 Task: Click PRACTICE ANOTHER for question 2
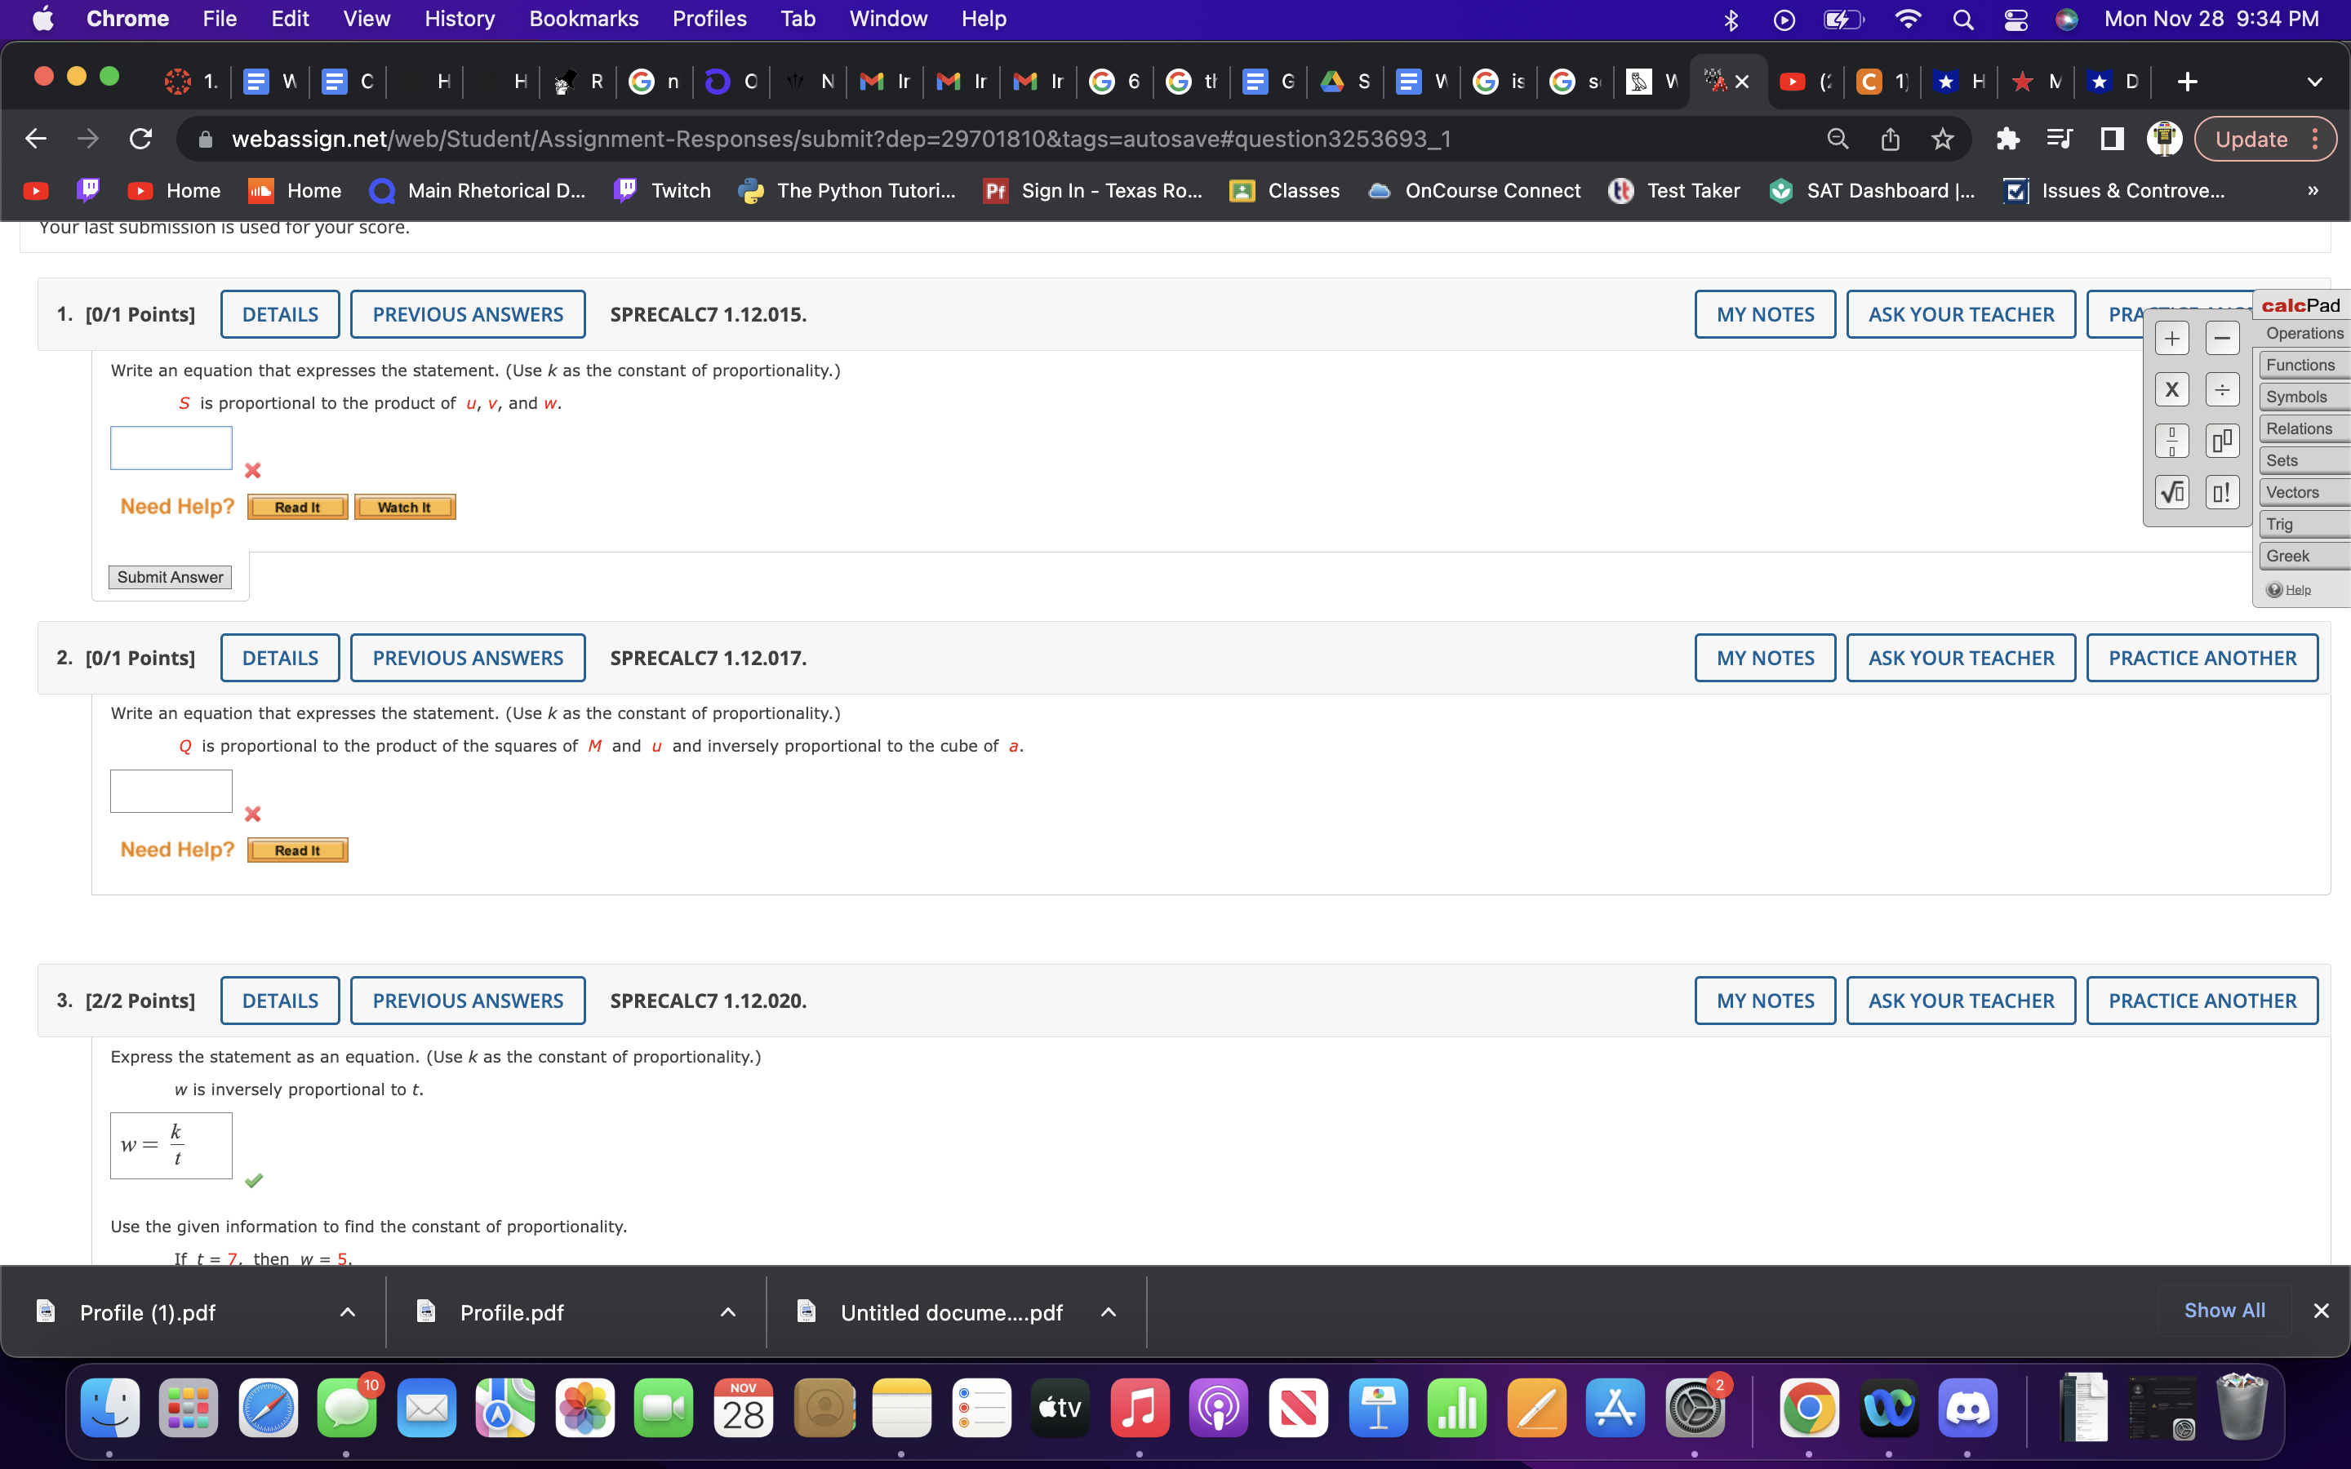tap(2202, 657)
